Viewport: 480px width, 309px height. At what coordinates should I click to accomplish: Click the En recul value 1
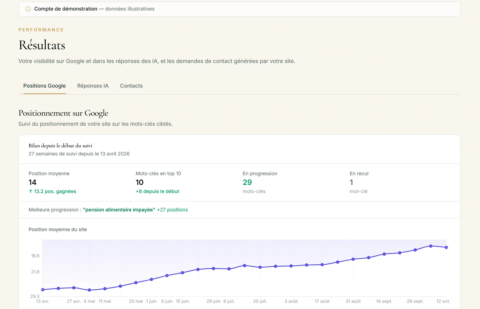tap(351, 182)
